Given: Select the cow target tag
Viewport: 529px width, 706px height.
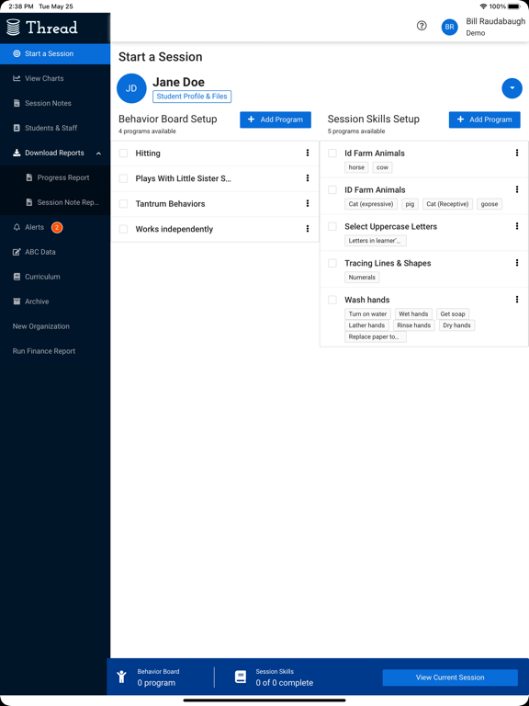Looking at the screenshot, I should [382, 167].
